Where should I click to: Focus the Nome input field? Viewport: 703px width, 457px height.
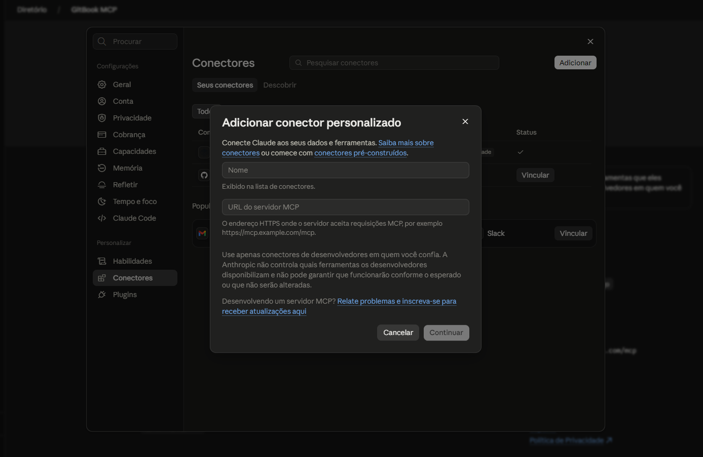[346, 170]
